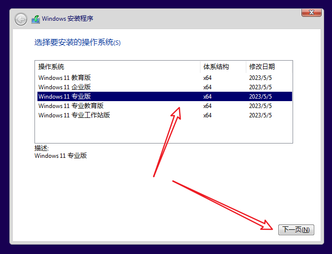Click date 2023/5/5 in the 企业版 row

tap(260, 87)
